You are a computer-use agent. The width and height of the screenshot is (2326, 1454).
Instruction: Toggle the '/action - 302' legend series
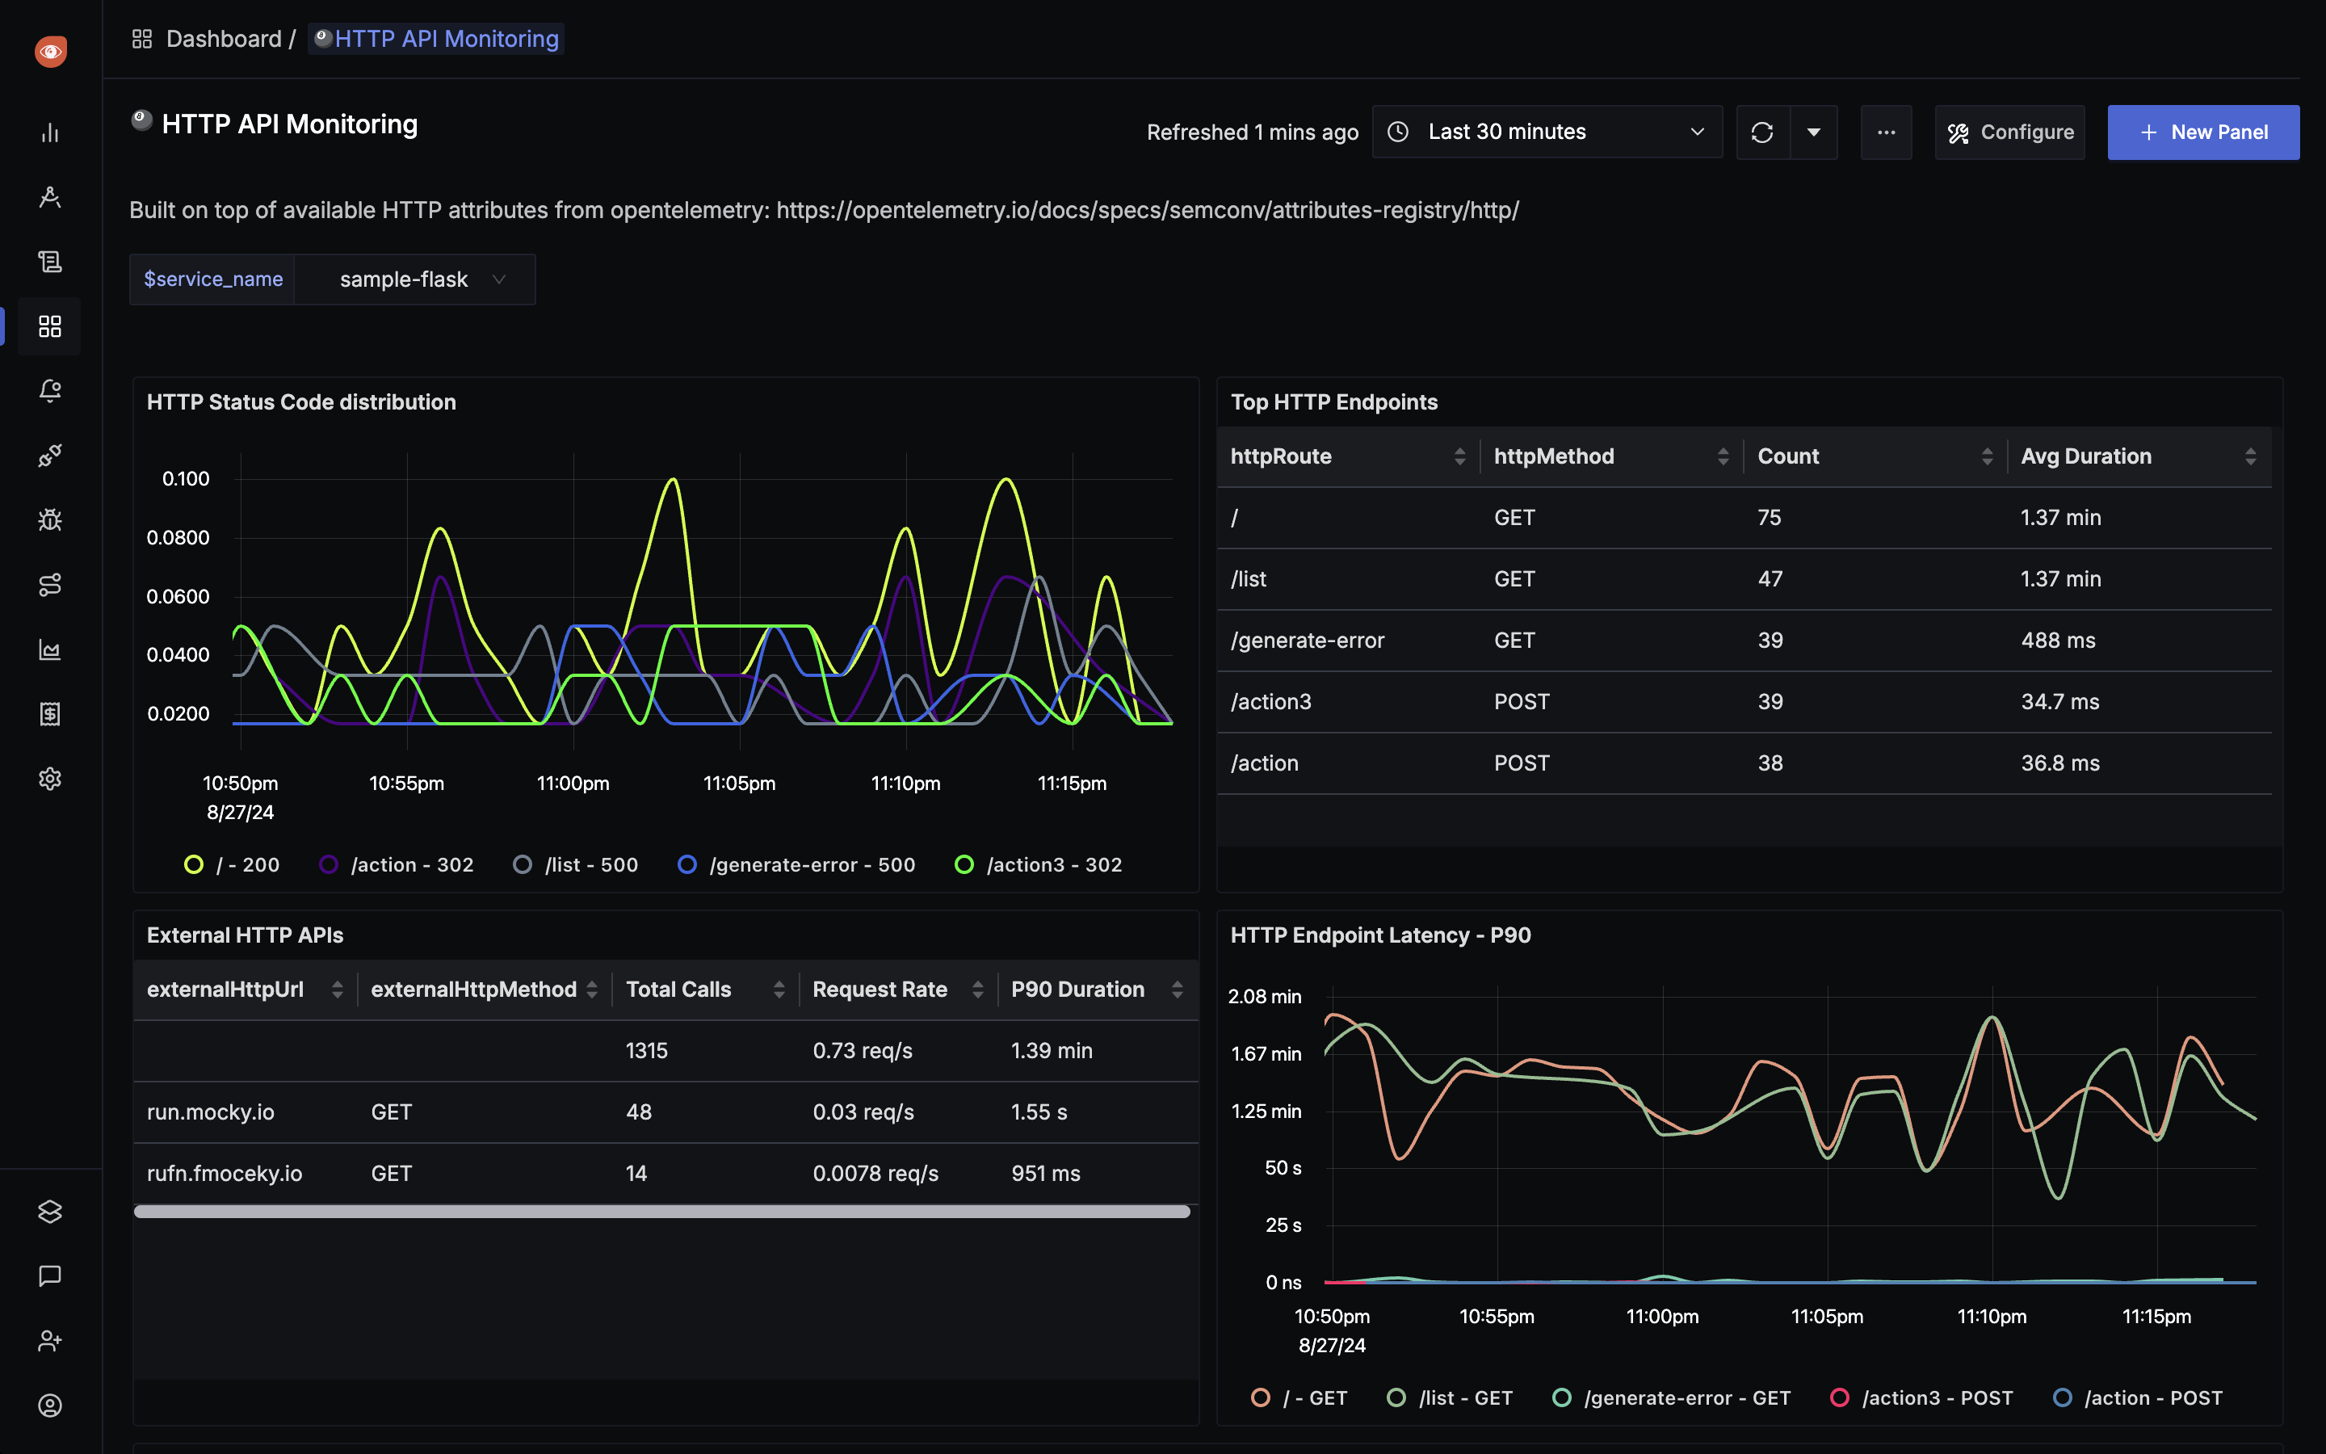coord(396,864)
